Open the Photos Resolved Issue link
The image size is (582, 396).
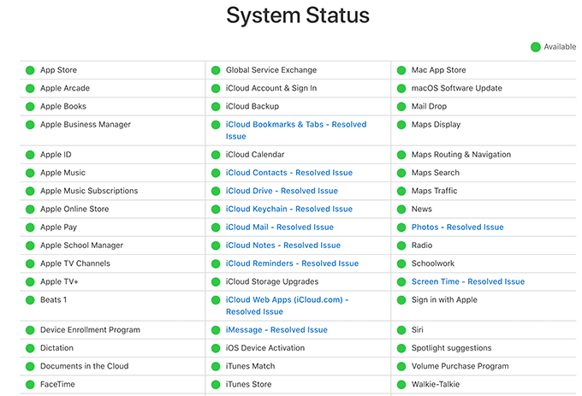tap(457, 228)
